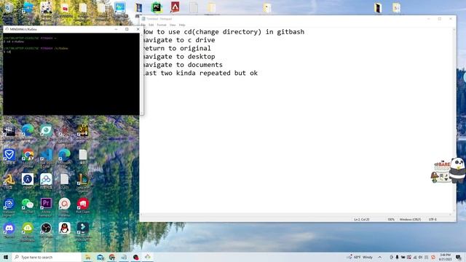466x262 pixels.
Task: Click the line 'navigate to desktop' in Notepad
Action: click(178, 57)
